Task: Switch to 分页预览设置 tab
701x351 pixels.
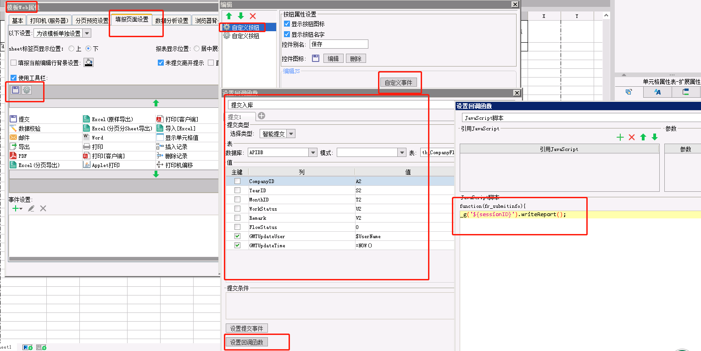Action: [x=91, y=21]
